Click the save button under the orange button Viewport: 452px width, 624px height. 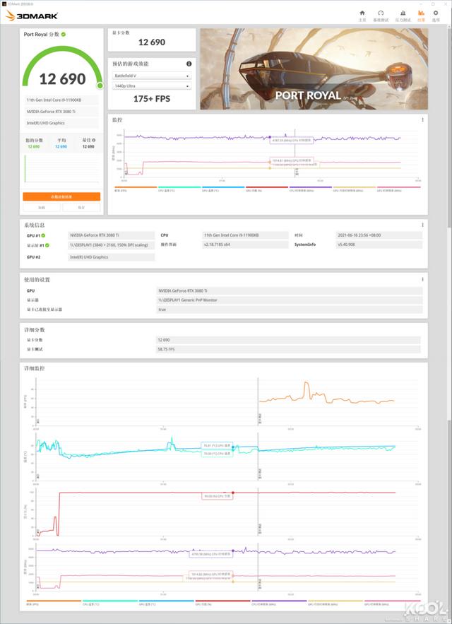81,207
